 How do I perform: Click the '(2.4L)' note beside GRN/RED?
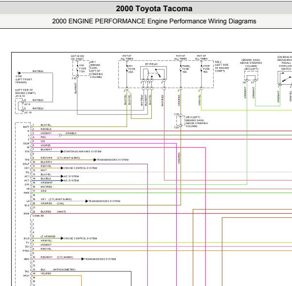pos(60,203)
